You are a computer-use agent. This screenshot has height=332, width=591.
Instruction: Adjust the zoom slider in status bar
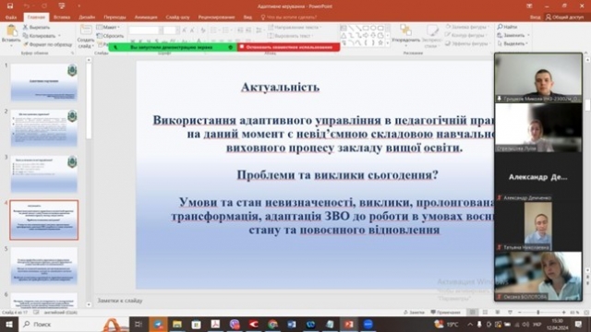[538, 313]
